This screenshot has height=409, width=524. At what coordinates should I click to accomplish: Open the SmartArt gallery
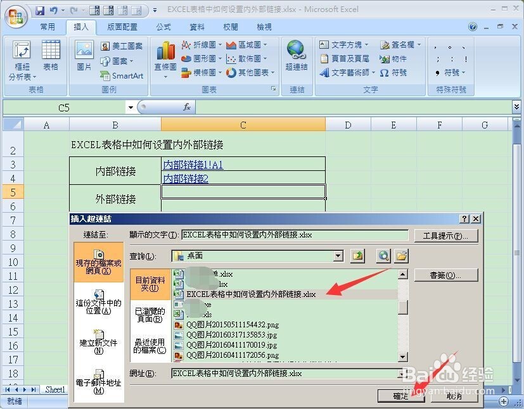(122, 76)
